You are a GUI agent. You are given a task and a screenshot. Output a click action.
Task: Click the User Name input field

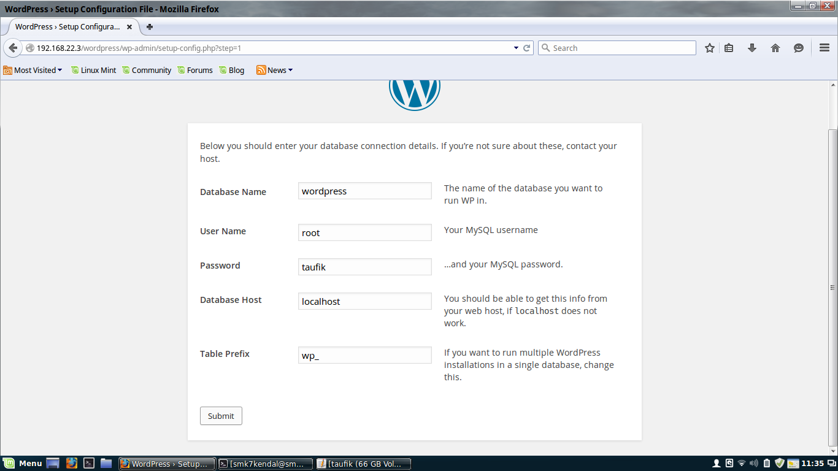[x=365, y=232]
